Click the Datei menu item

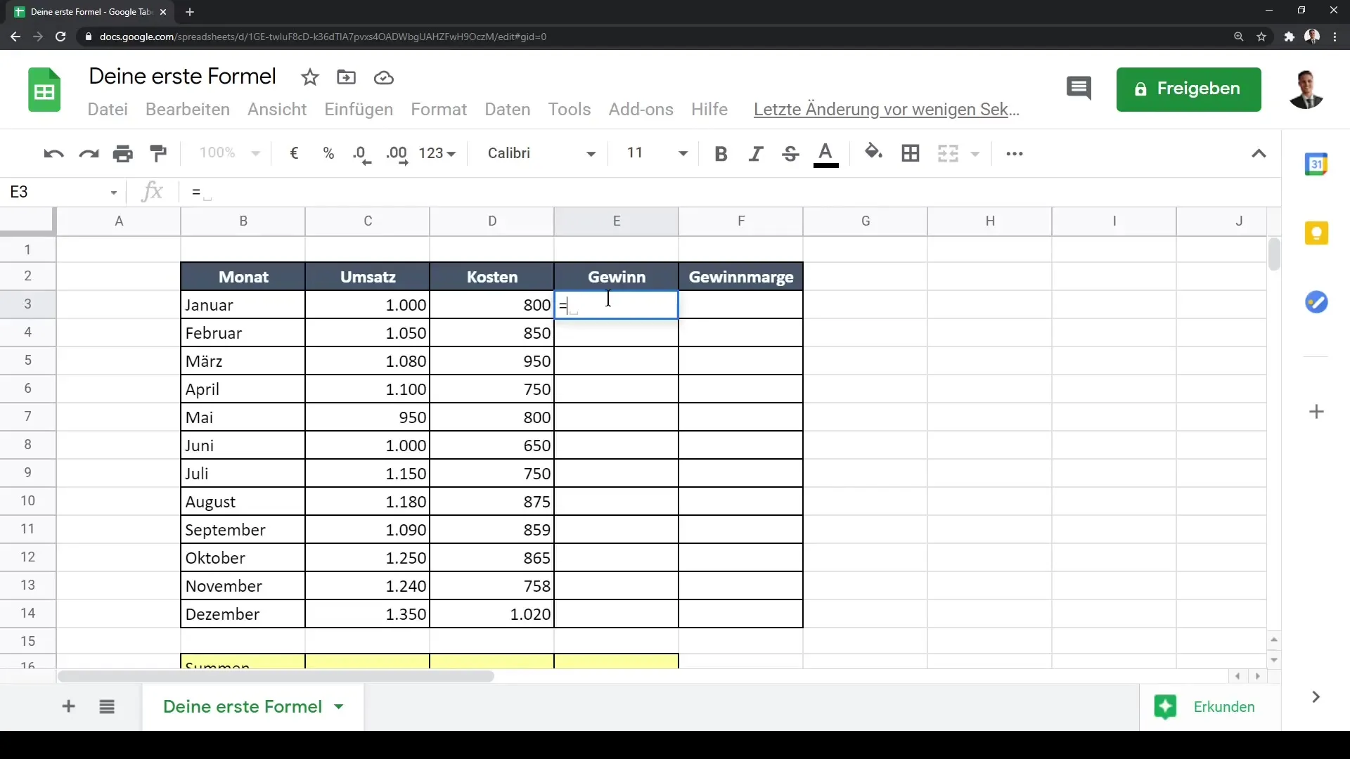point(108,110)
